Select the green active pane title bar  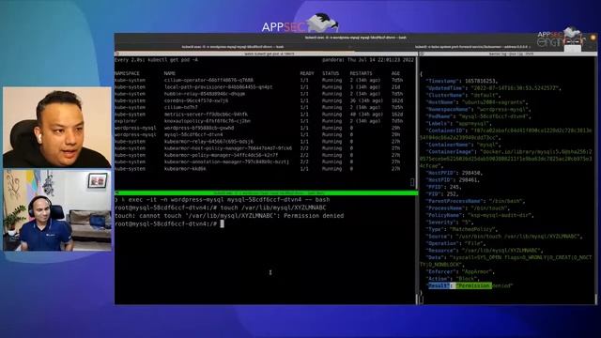tap(266, 192)
